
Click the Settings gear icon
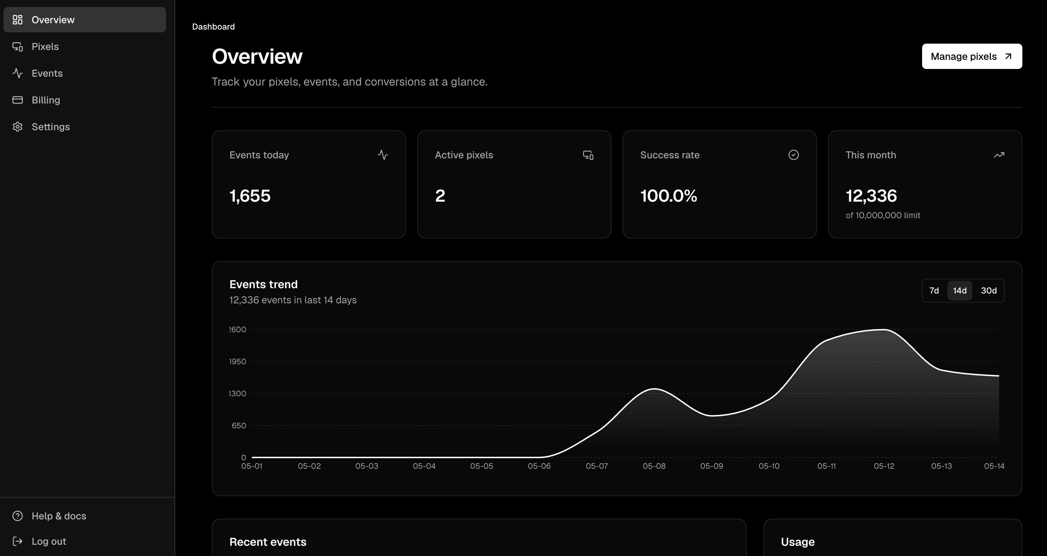[x=18, y=127]
